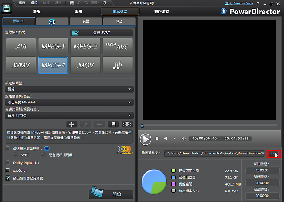Enable fast video rendering technology checkbox

[x=8, y=148]
